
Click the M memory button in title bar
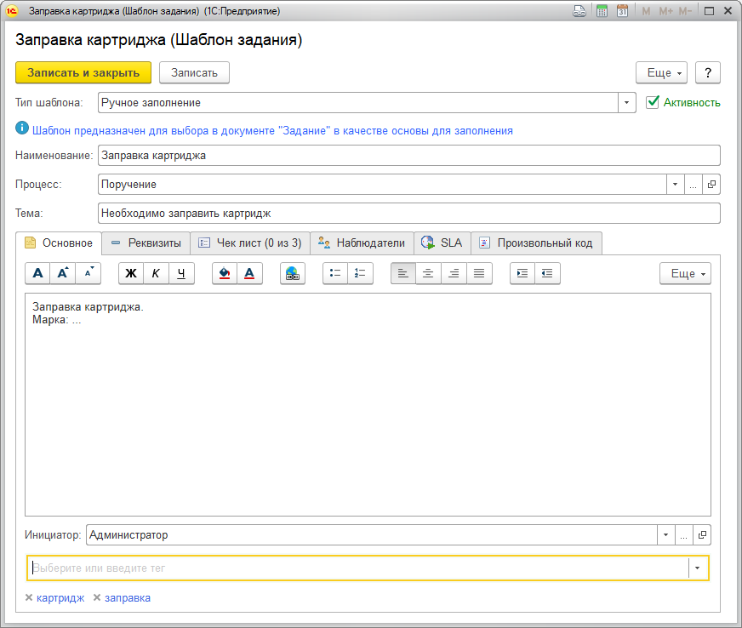point(646,11)
